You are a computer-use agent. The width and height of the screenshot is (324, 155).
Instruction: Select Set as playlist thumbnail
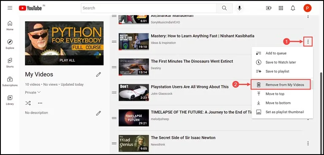tap(282, 112)
